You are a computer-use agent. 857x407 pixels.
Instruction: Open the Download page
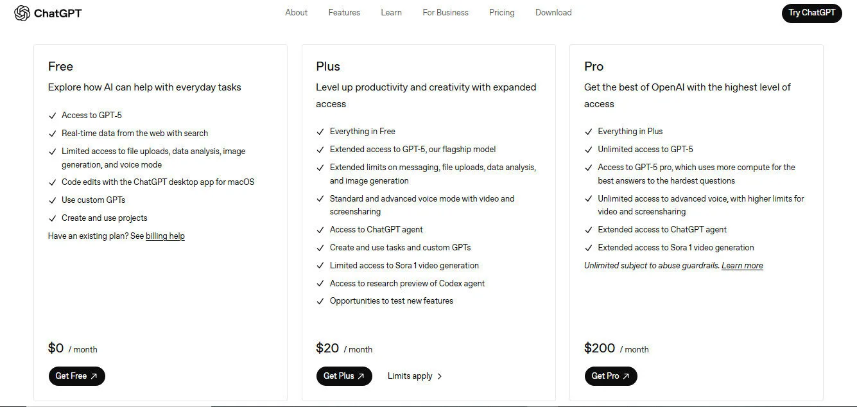coord(553,12)
